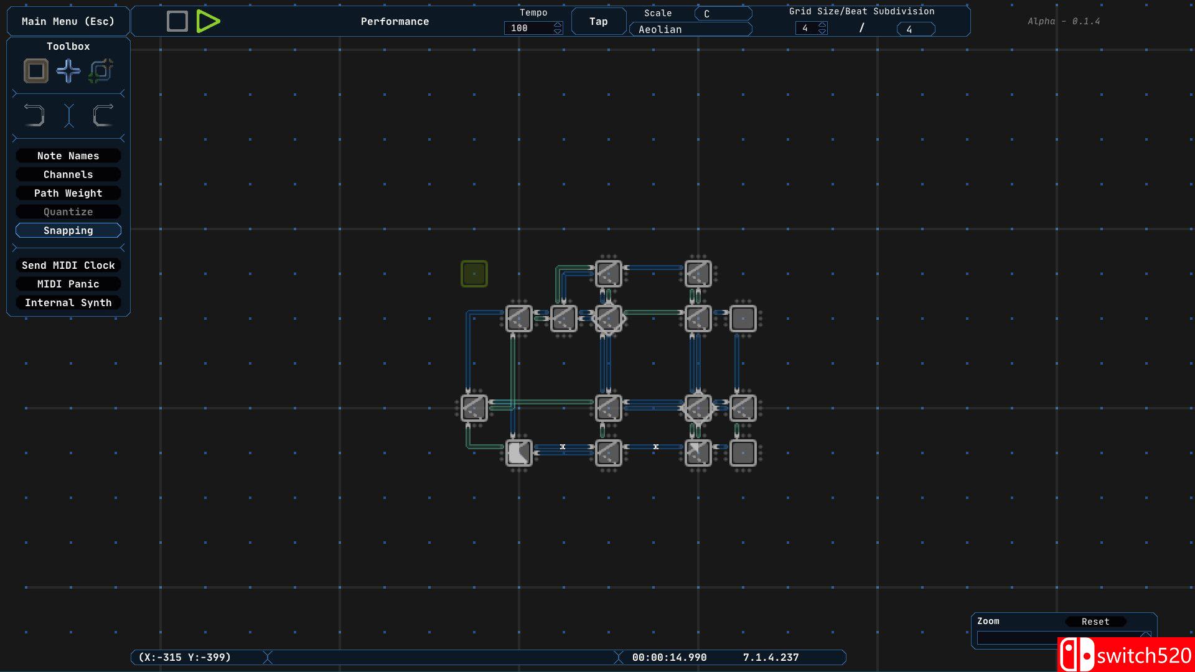Select the node square tool in Toolbox
This screenshot has height=672, width=1195.
point(36,71)
